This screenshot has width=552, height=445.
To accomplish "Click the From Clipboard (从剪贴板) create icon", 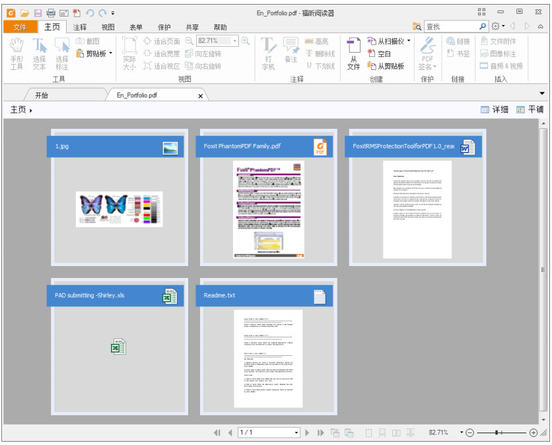I will [372, 66].
